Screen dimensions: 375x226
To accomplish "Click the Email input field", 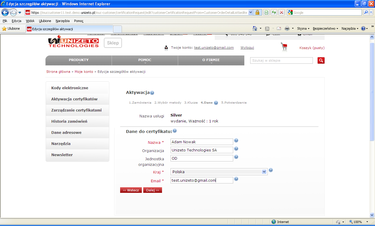I will (x=202, y=180).
